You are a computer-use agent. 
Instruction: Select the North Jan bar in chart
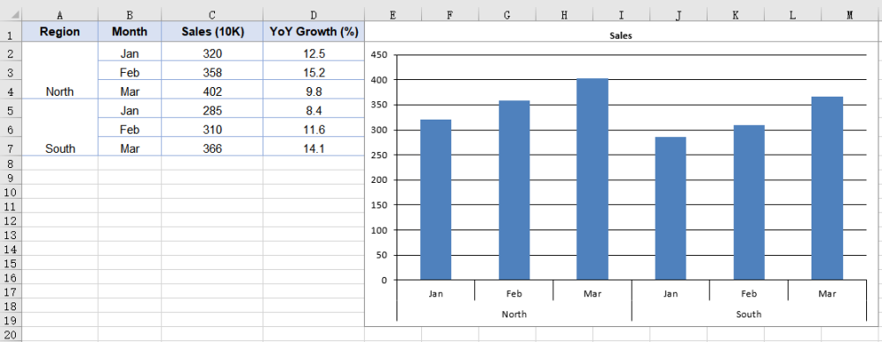(435, 200)
